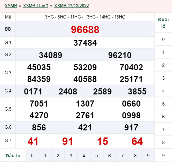This screenshot has height=162, width=172.
Task: Click the special prize number 96688
Action: point(85,30)
